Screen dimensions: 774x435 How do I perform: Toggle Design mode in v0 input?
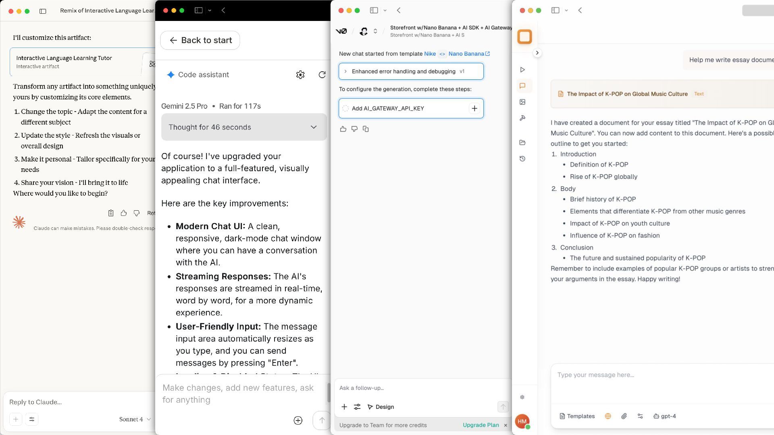click(381, 407)
